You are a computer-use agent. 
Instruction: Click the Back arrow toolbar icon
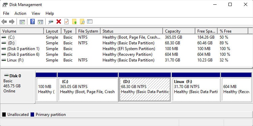[4, 22]
